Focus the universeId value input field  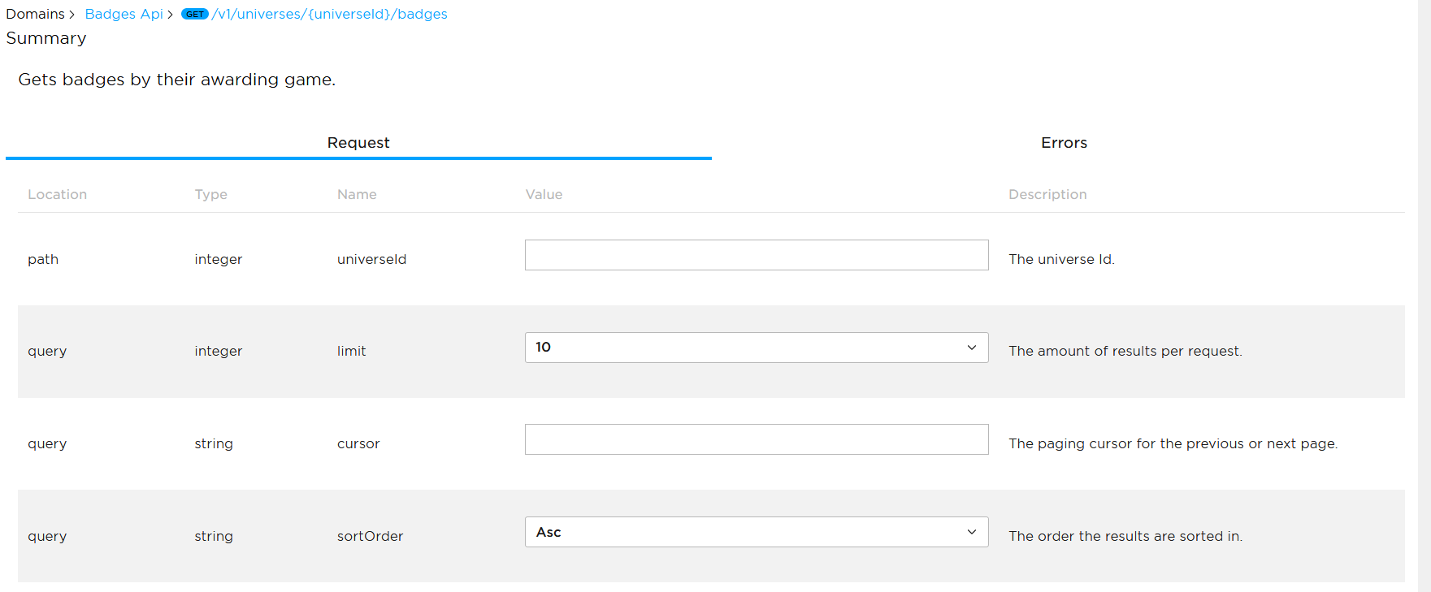[x=757, y=255]
